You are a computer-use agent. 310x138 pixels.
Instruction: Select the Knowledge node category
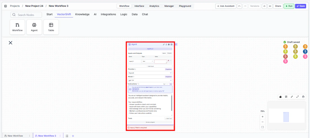point(82,14)
